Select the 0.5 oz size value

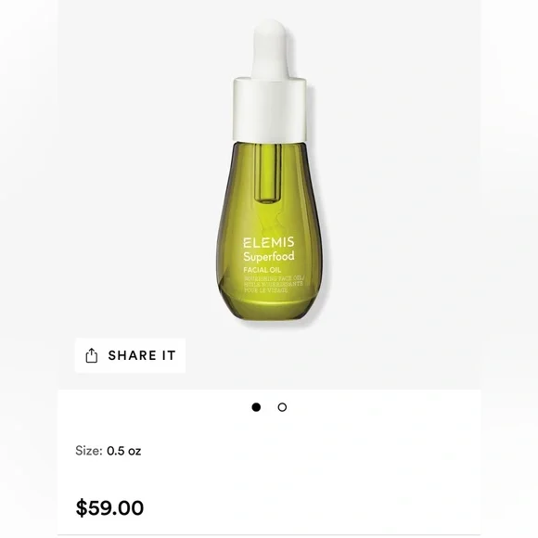coord(124,451)
